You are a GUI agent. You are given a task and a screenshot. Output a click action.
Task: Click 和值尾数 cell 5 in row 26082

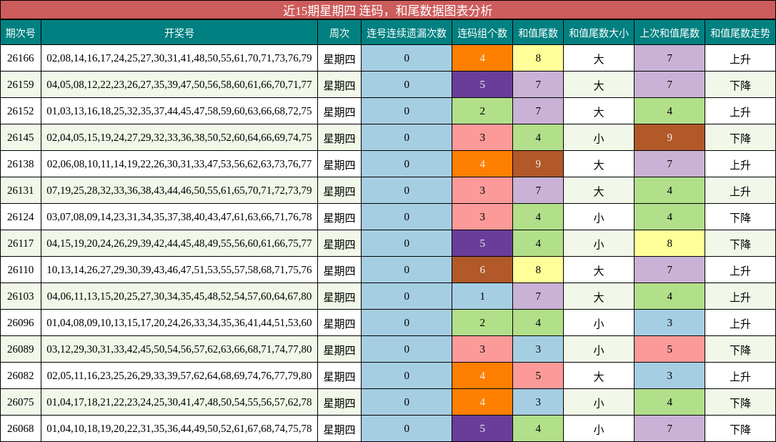[x=538, y=375]
